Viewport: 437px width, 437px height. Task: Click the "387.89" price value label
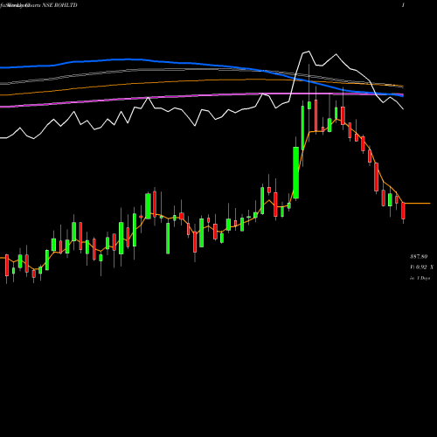coord(419,256)
